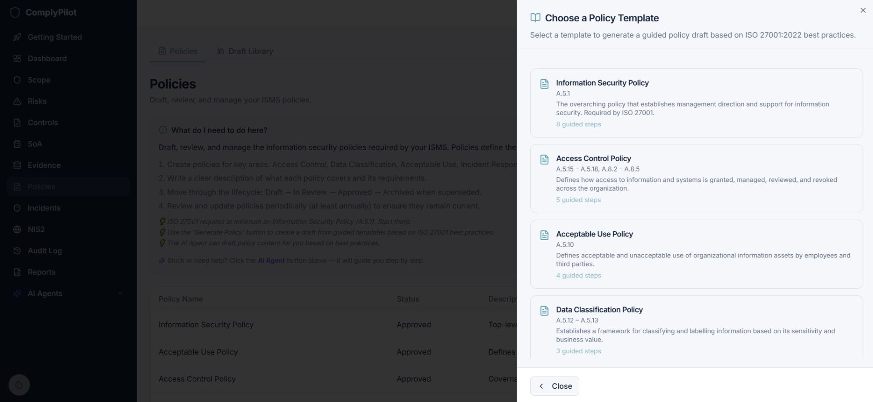
Task: Click the '4 guided steps' label
Action: tap(578, 276)
